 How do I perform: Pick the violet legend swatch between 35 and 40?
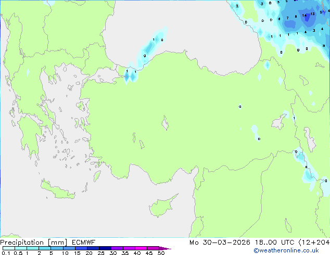click(x=129, y=248)
